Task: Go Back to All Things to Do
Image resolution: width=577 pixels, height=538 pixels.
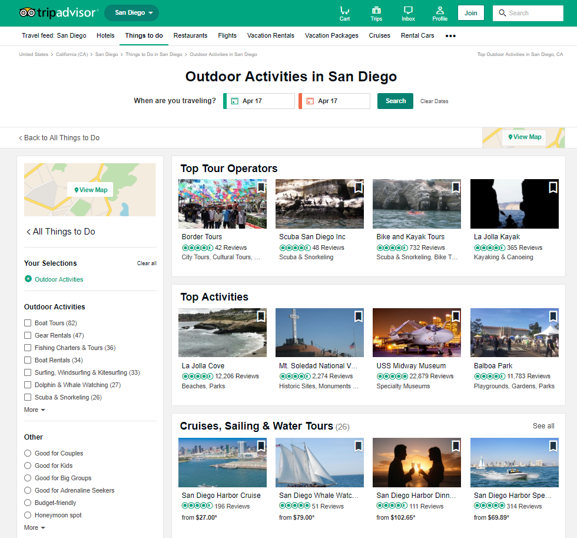Action: 59,138
